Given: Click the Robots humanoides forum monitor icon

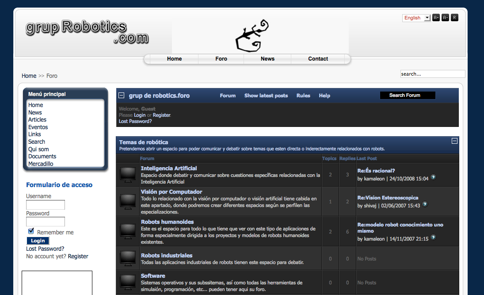Looking at the screenshot, I should coord(128,231).
